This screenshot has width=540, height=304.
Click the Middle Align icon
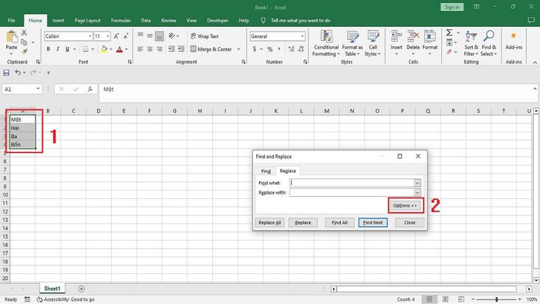tap(150, 35)
